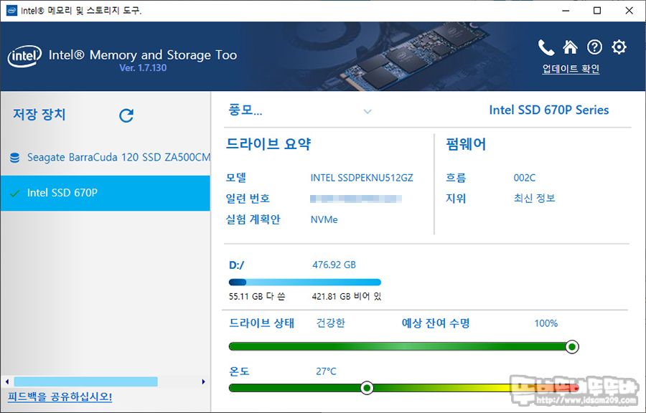The height and width of the screenshot is (413, 646).
Task: Click the 421.81 GB free text
Action: coord(347,296)
